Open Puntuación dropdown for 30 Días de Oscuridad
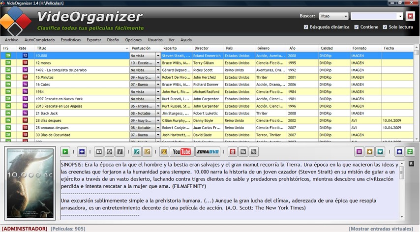Image resolution: width=420 pixels, height=232 pixels. (158, 135)
